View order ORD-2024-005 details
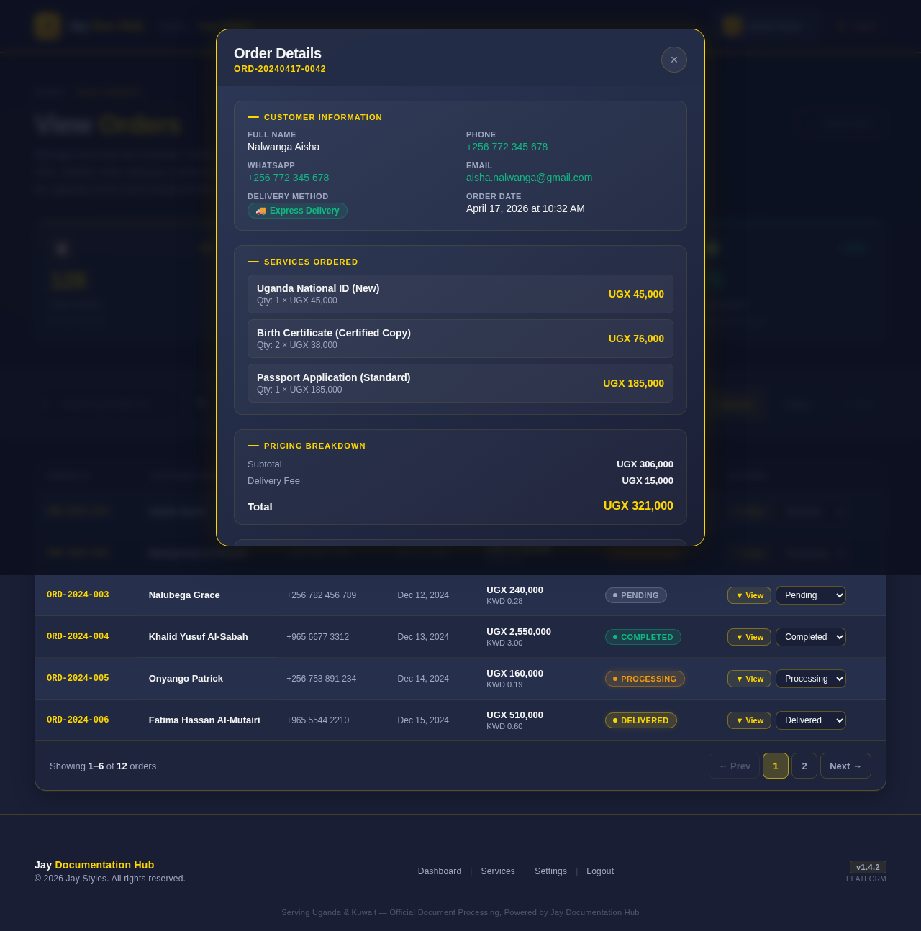The height and width of the screenshot is (931, 921). pyautogui.click(x=749, y=679)
